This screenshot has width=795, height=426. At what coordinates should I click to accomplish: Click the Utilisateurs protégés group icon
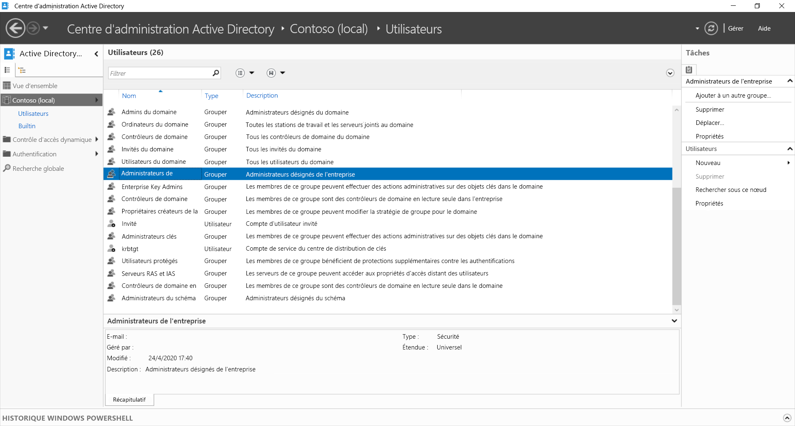coord(111,261)
